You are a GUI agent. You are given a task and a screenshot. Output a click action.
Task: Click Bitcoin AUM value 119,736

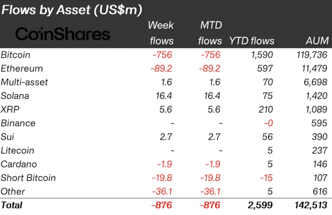coord(312,55)
